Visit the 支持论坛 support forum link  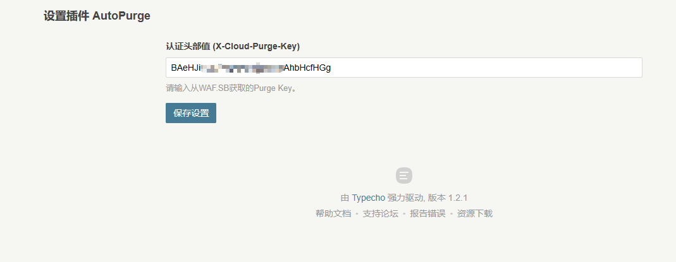pyautogui.click(x=380, y=213)
